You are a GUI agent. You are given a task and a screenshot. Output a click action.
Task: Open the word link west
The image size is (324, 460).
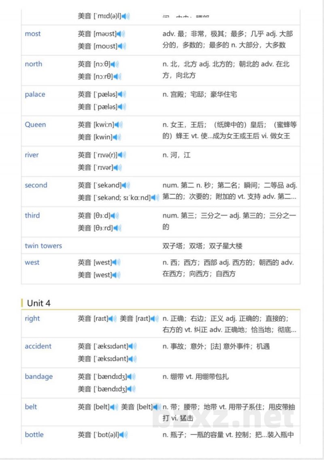(32, 262)
